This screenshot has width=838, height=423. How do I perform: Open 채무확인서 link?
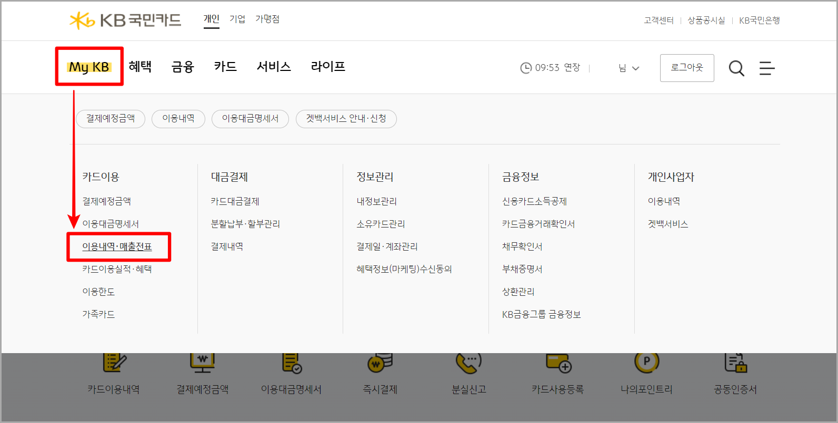pos(522,246)
